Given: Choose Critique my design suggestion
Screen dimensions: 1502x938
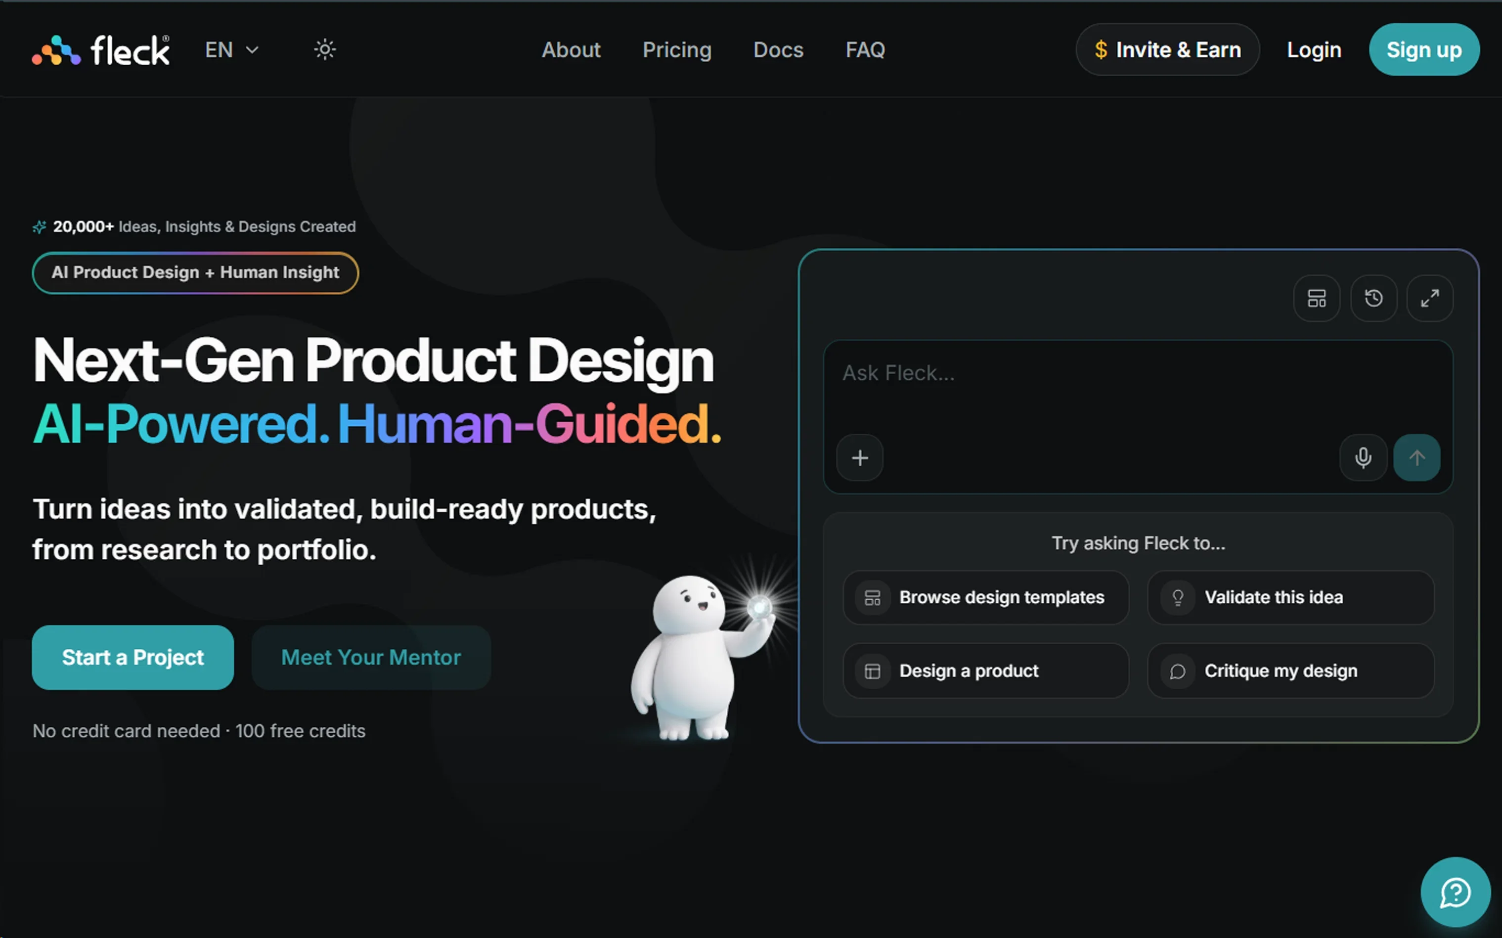Looking at the screenshot, I should [1290, 670].
